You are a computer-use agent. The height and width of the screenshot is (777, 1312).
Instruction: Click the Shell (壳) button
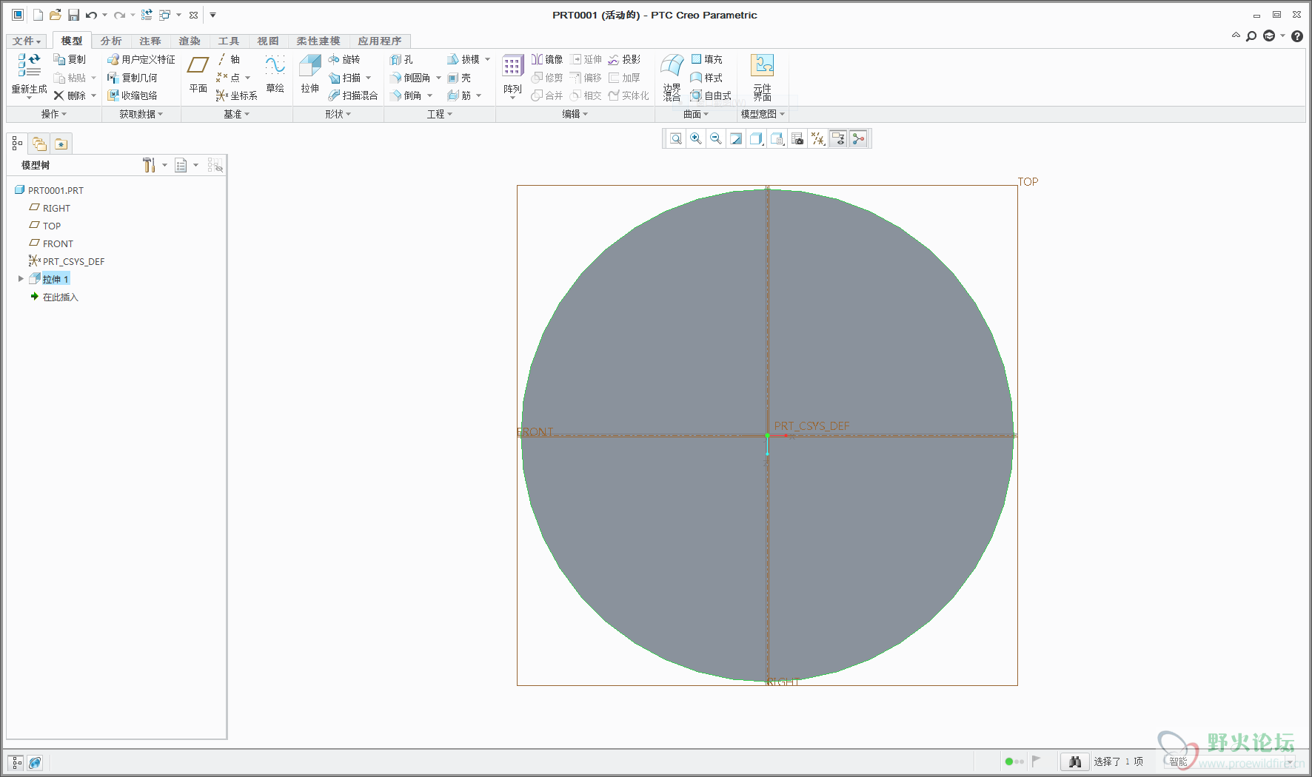coord(459,78)
